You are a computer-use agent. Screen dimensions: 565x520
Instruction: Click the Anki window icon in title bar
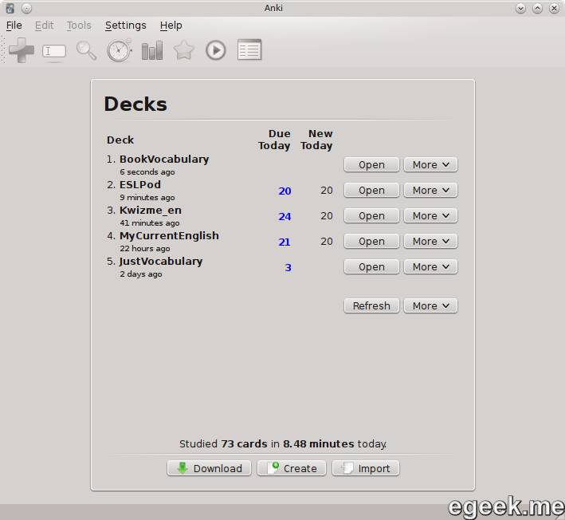pos(10,8)
